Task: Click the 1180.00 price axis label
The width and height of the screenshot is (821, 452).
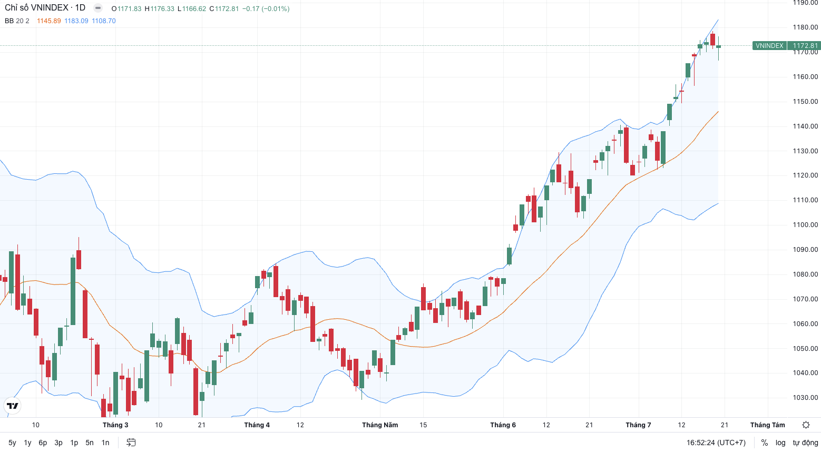Action: pyautogui.click(x=806, y=27)
